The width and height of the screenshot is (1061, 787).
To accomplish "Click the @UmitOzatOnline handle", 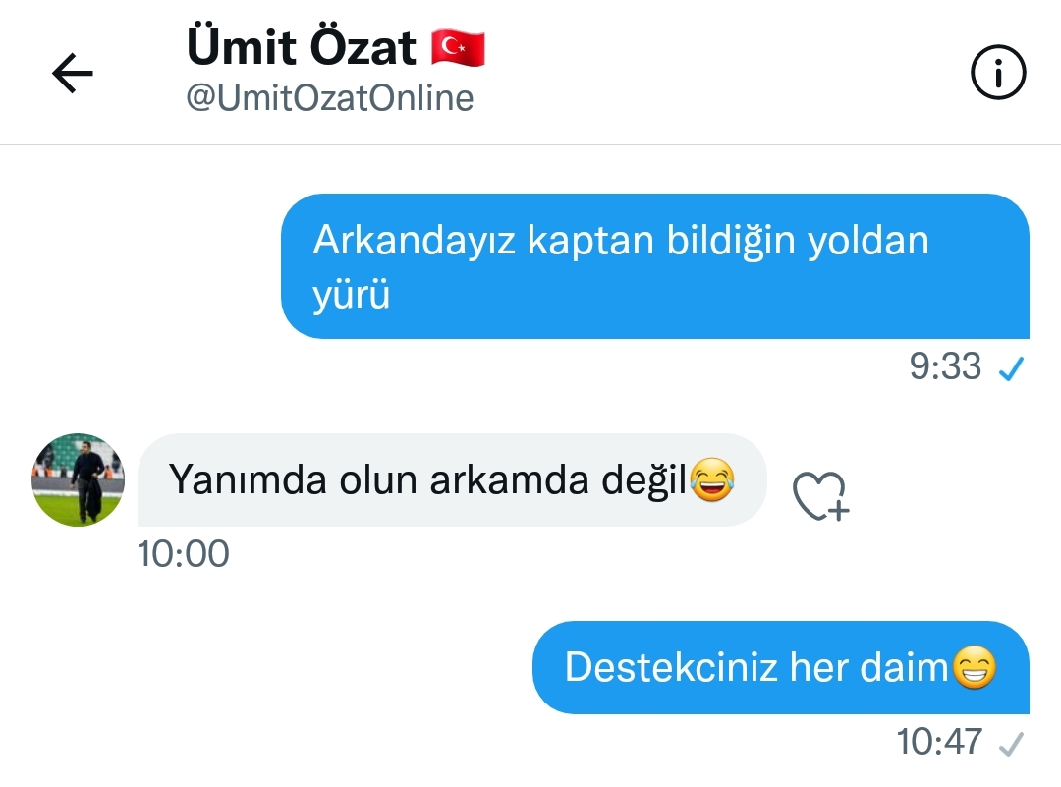I will tap(329, 99).
